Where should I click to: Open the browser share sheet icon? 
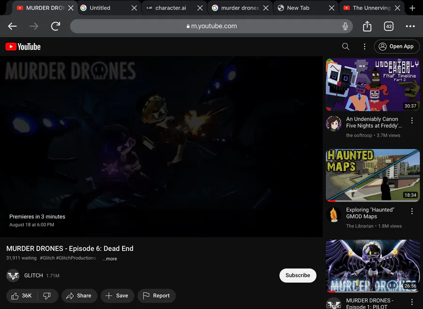coord(367,26)
